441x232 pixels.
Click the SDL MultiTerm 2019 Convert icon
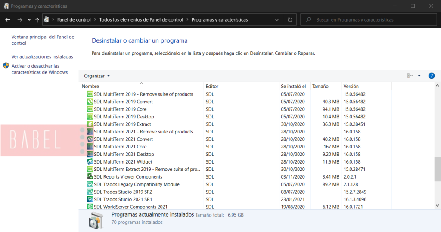[90, 102]
